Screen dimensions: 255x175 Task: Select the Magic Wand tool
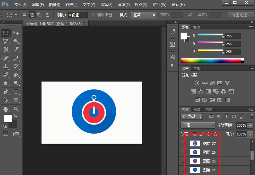tap(16, 41)
